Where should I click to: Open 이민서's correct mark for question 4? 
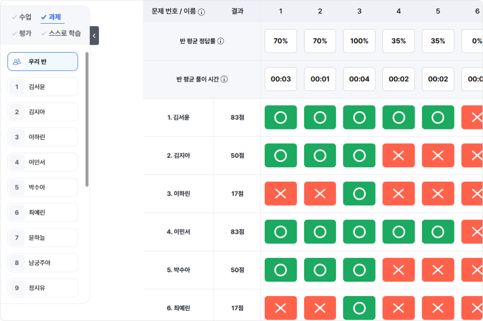(399, 232)
